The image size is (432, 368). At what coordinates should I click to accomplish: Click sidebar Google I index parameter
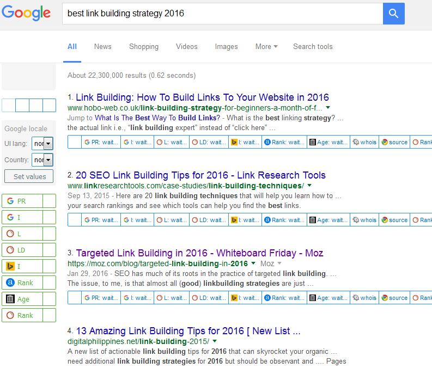(x=22, y=217)
